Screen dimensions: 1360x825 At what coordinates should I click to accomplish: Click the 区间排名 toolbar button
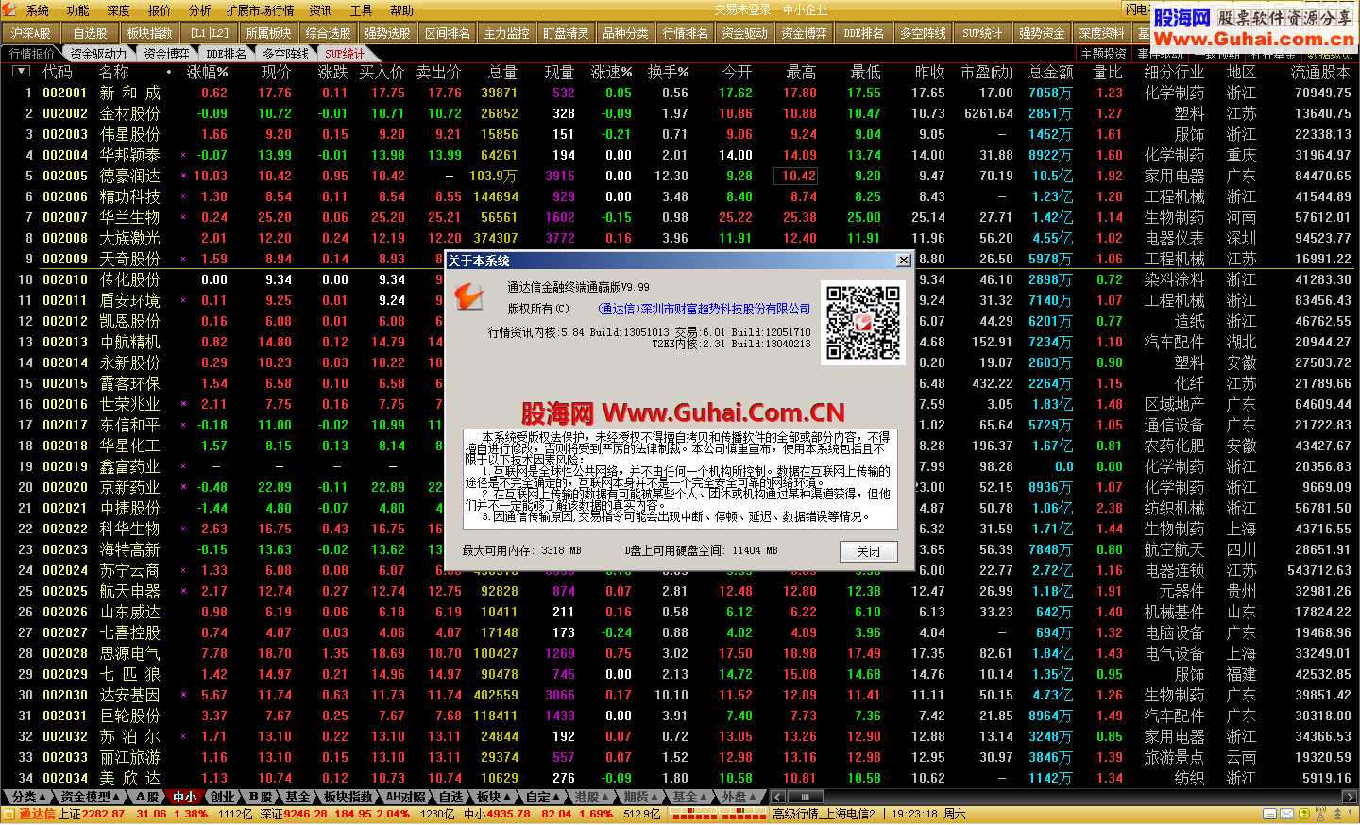click(448, 33)
